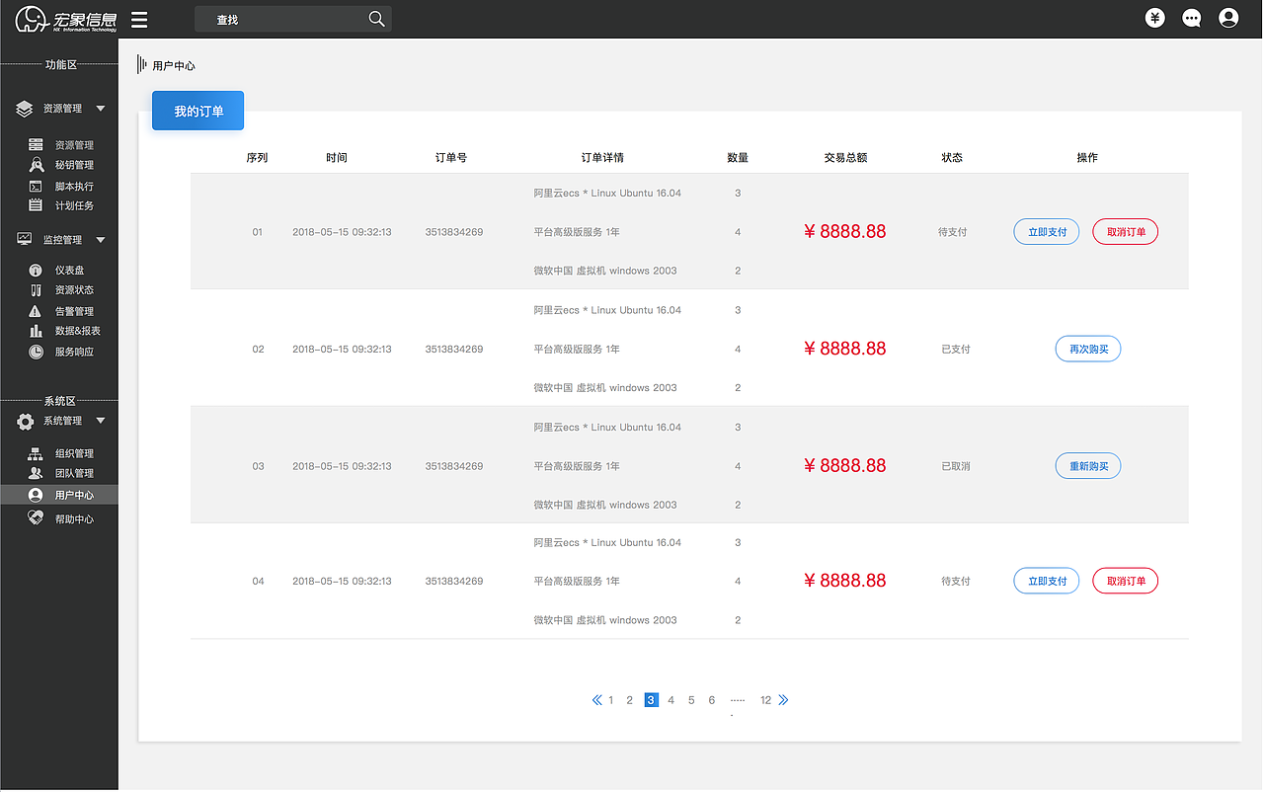Open 服务响应 in the sidebar
This screenshot has height=792, width=1264.
[74, 353]
